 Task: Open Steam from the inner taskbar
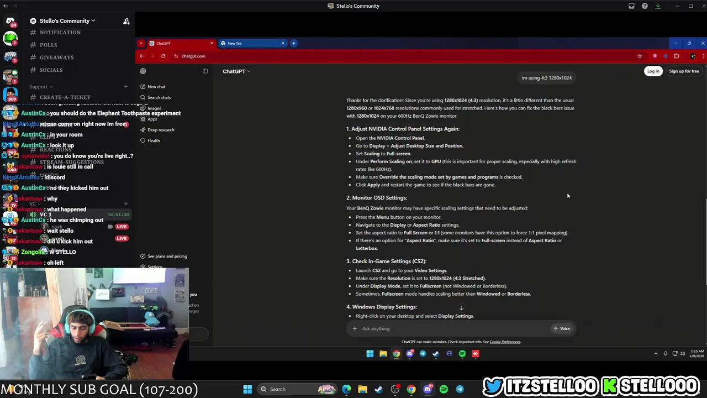point(436,354)
